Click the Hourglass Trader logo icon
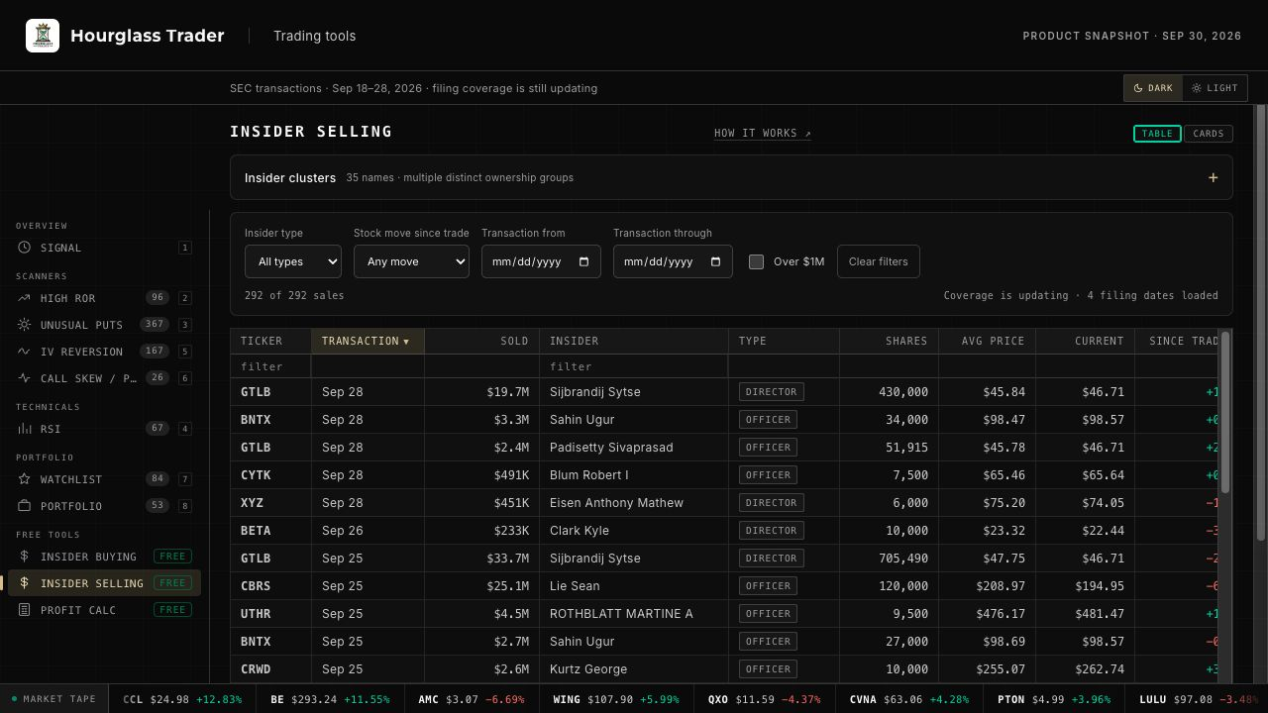The height and width of the screenshot is (713, 1268). click(x=43, y=36)
